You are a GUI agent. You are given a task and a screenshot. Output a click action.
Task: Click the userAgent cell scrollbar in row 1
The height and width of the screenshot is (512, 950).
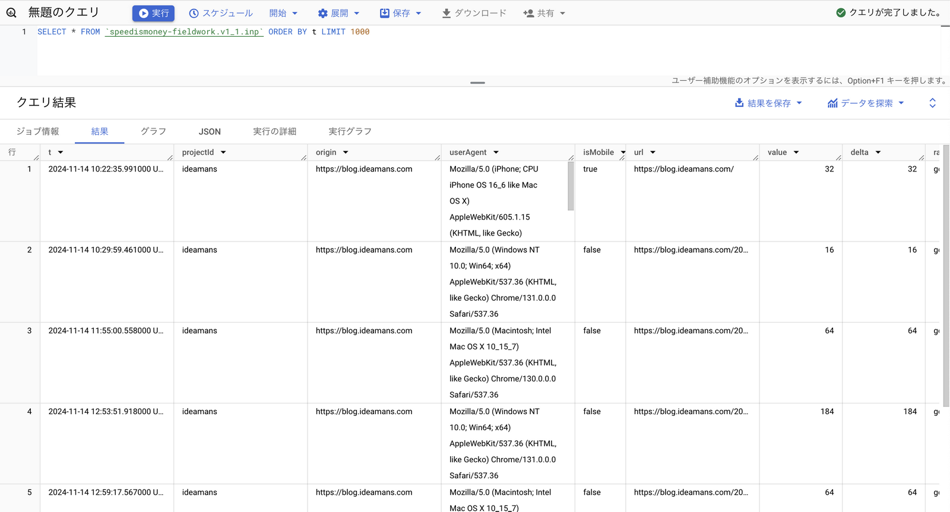pos(571,186)
